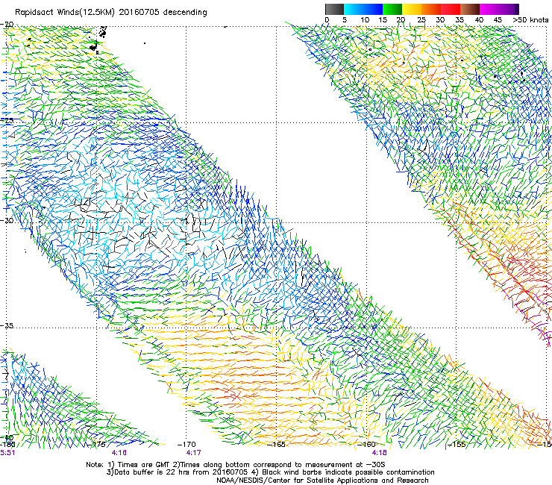Click the purple 4:18 swath time label

click(x=379, y=453)
